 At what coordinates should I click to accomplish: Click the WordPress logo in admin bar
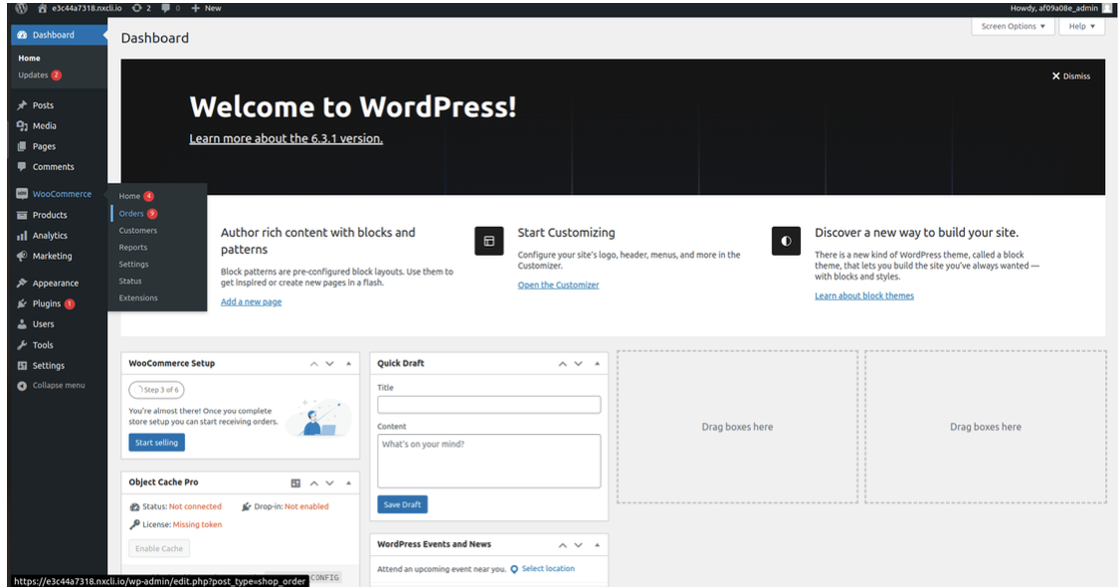22,8
